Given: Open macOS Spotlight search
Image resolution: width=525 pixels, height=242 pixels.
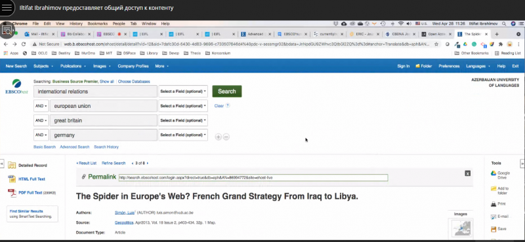Looking at the screenshot, I should [504, 24].
